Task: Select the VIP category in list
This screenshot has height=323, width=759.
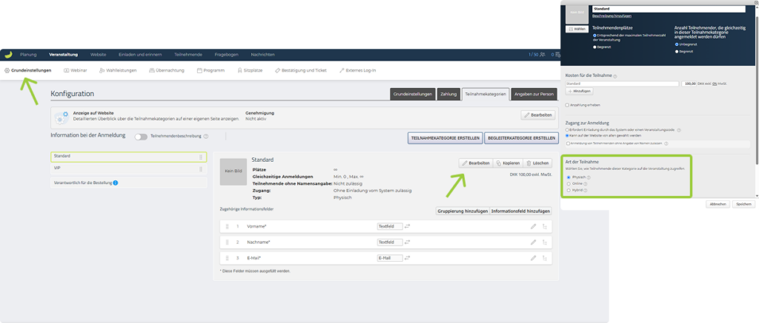Action: [x=129, y=169]
